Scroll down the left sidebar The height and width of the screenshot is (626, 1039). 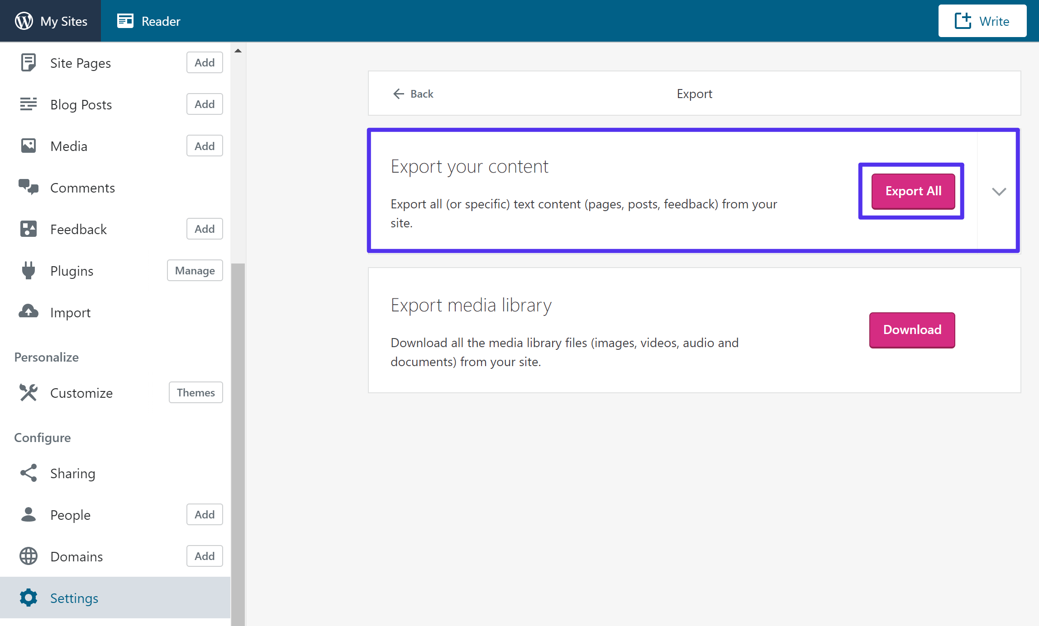pos(238,49)
